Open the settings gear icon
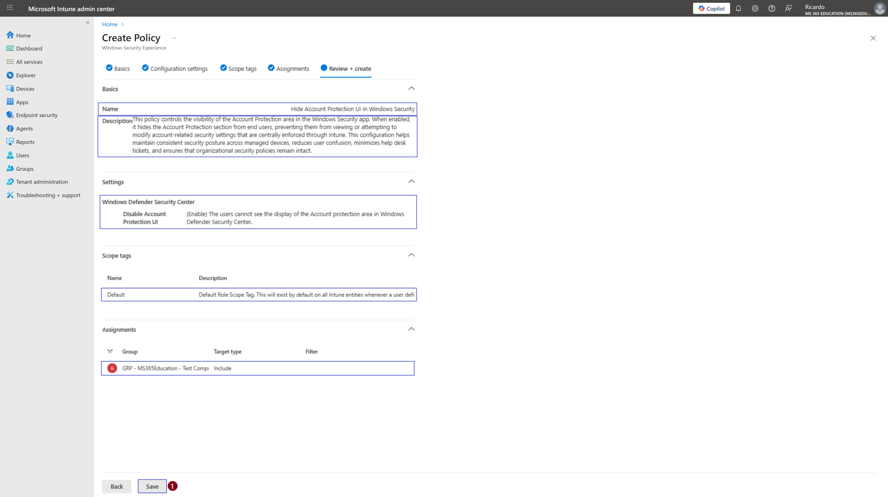888x497 pixels. pos(755,8)
